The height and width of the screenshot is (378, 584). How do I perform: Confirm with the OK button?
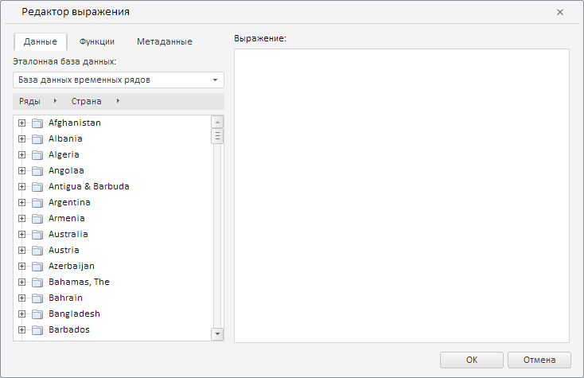pyautogui.click(x=471, y=360)
